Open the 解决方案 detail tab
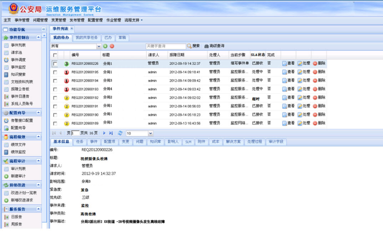 [x=233, y=142]
